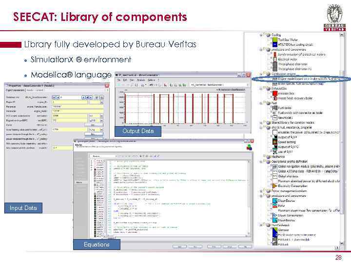Open the File menu in plot window
Screen dimensions: 351x263
tap(119, 80)
